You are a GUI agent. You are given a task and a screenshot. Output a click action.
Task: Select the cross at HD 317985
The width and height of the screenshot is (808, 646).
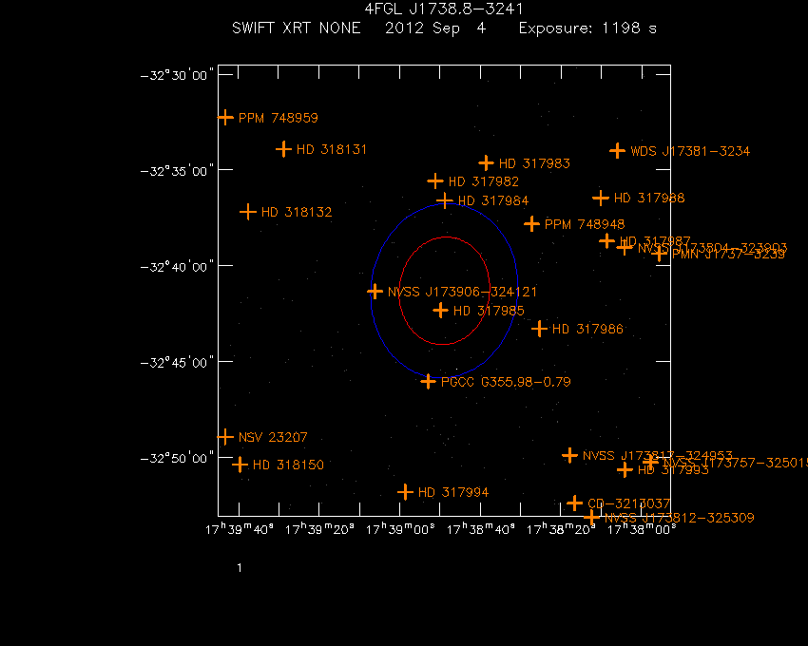click(x=440, y=310)
